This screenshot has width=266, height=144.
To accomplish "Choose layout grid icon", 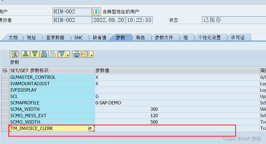I will pos(86,54).
